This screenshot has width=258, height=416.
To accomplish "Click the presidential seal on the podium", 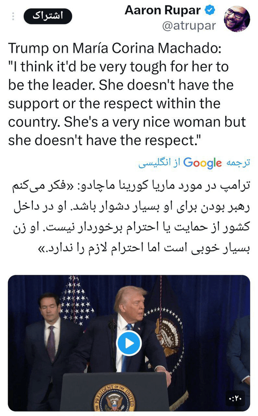I will click(x=114, y=400).
